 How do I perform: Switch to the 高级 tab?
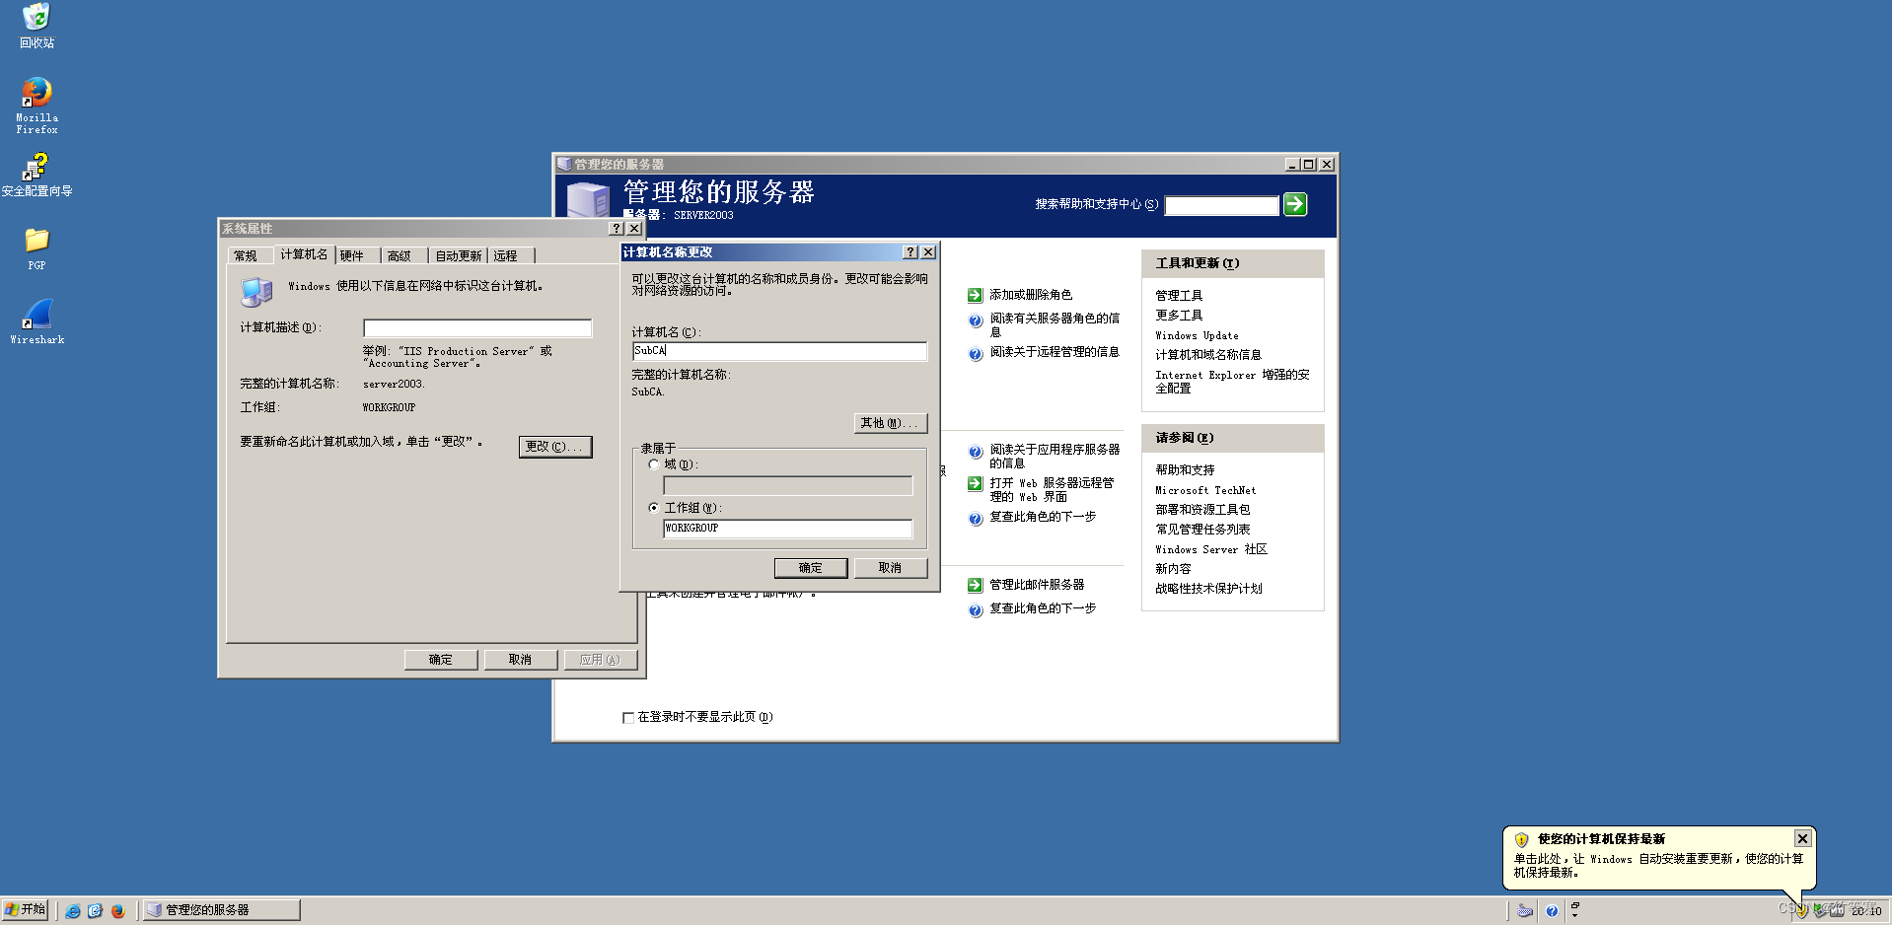400,255
